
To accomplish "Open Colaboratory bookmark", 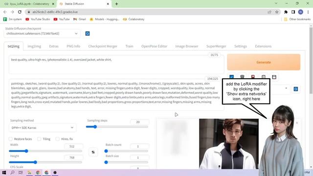I will click(x=134, y=19).
